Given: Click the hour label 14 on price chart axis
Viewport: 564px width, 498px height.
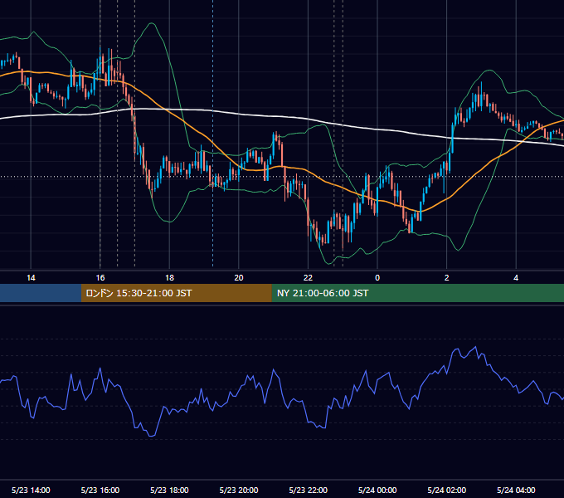Looking at the screenshot, I should coord(31,278).
